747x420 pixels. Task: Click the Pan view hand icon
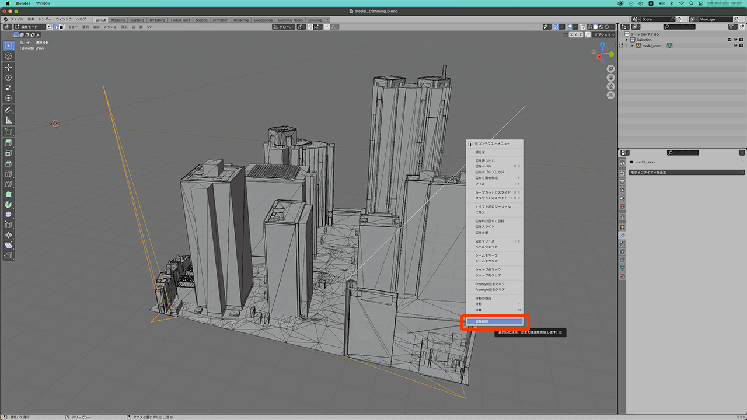coord(610,78)
